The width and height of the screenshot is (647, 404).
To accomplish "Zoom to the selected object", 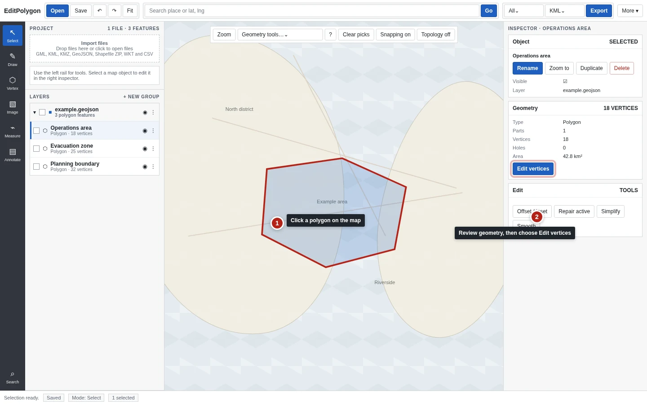I will click(559, 68).
